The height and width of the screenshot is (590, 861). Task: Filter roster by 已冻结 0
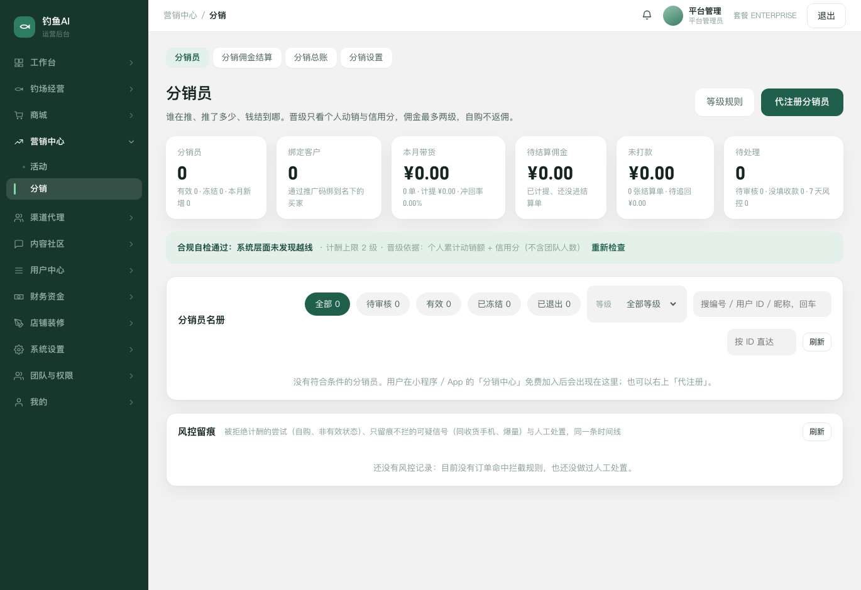click(x=495, y=304)
